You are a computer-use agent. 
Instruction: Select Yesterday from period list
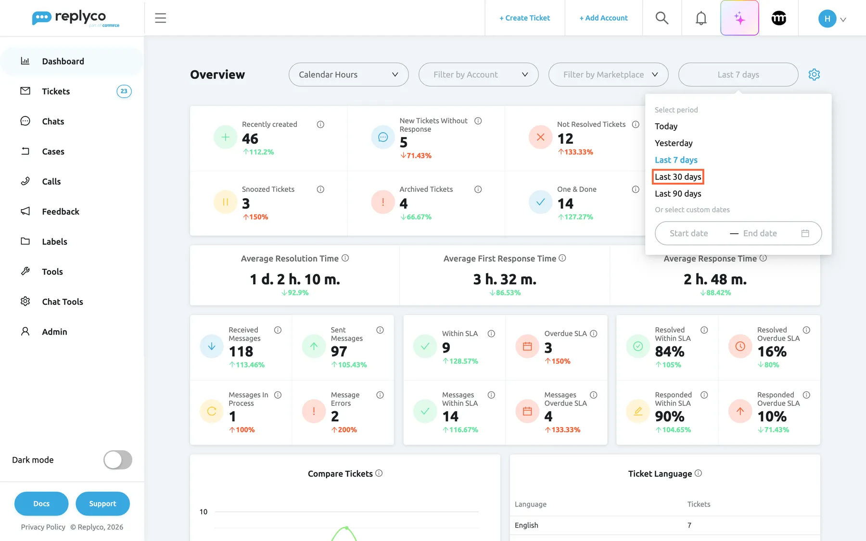674,143
